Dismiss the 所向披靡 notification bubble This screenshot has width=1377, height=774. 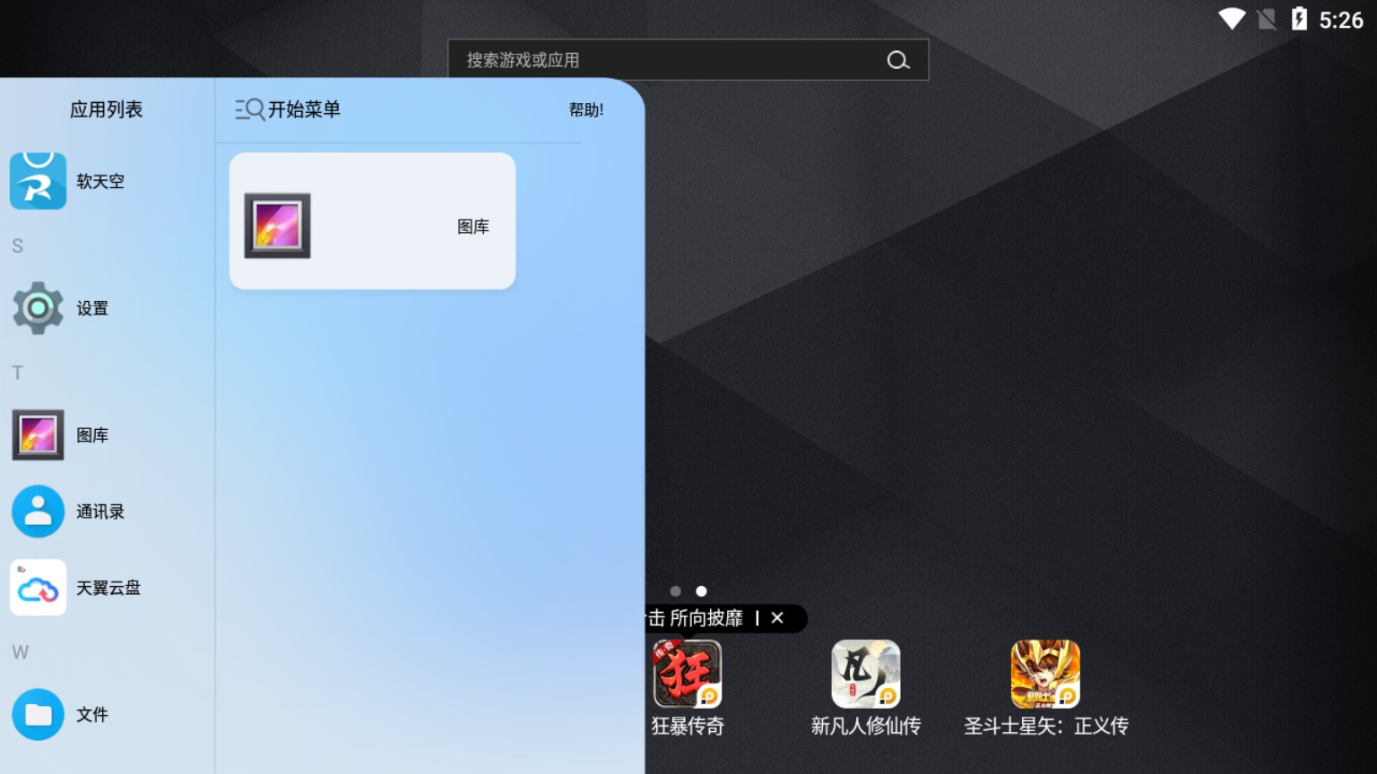click(x=777, y=618)
